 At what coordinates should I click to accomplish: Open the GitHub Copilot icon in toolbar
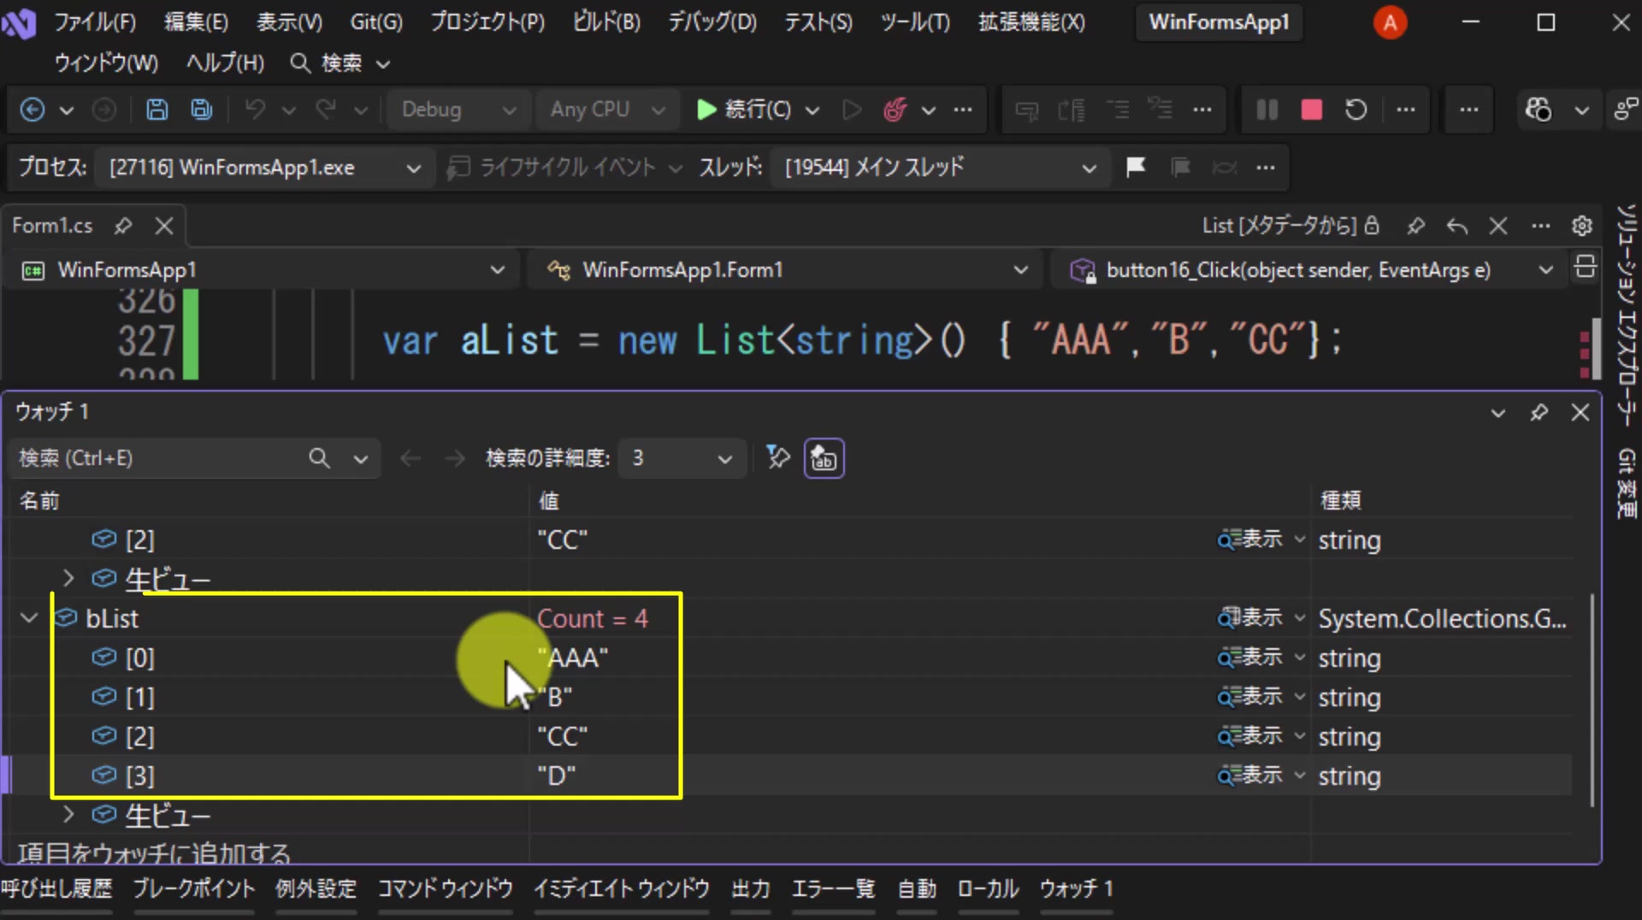(x=1538, y=109)
